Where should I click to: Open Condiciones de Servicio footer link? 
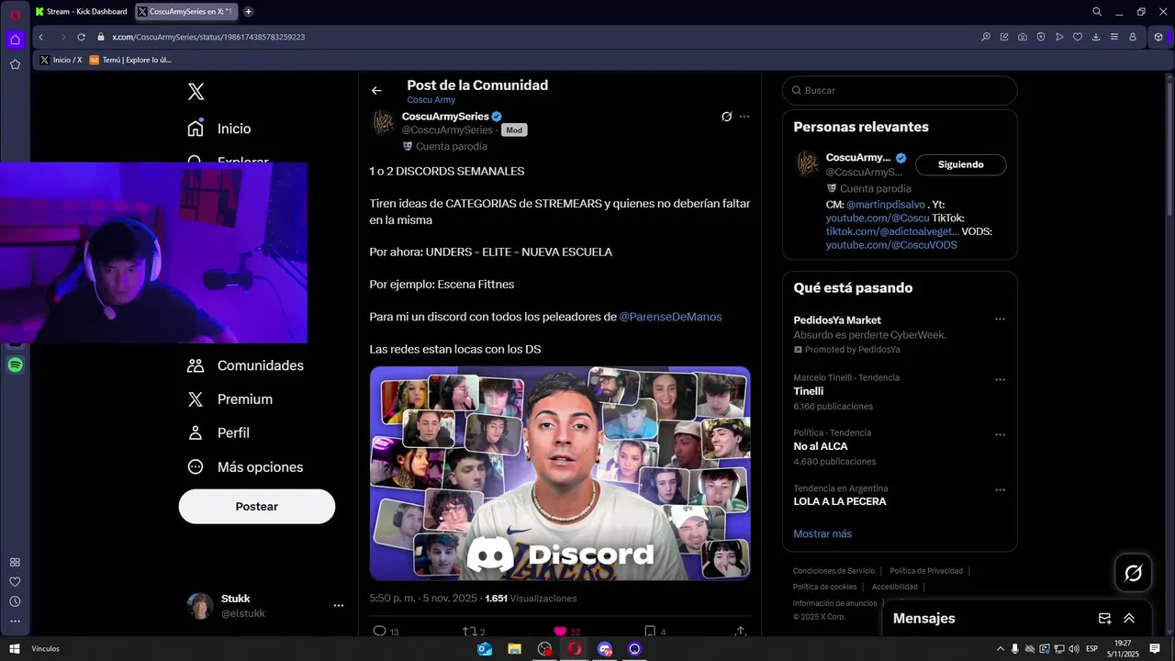[x=834, y=571]
